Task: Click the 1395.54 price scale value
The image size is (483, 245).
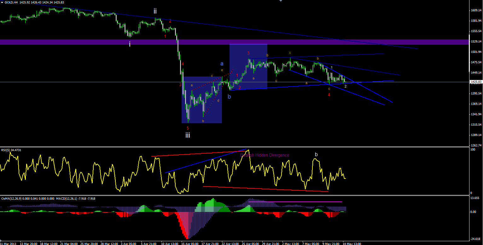Action: tap(476, 94)
